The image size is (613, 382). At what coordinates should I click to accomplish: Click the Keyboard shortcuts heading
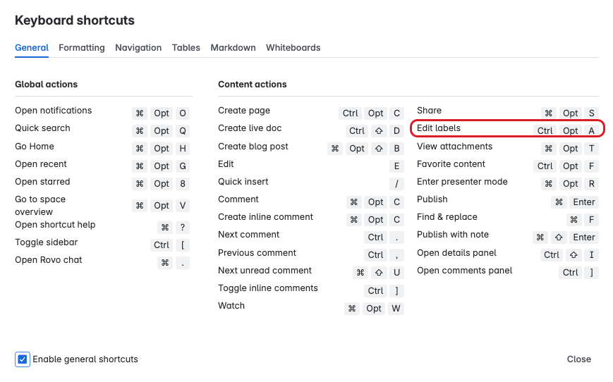75,20
